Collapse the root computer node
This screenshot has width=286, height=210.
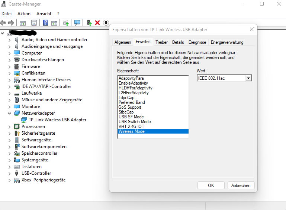(x=3, y=33)
